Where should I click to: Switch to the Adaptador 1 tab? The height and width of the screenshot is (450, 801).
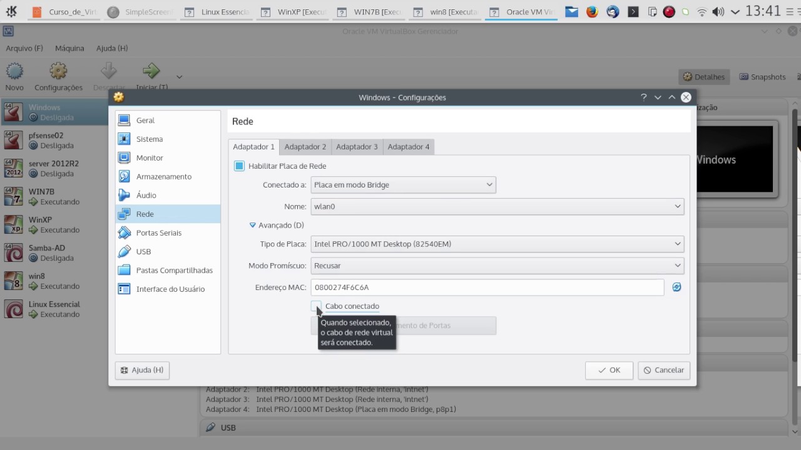pyautogui.click(x=253, y=146)
